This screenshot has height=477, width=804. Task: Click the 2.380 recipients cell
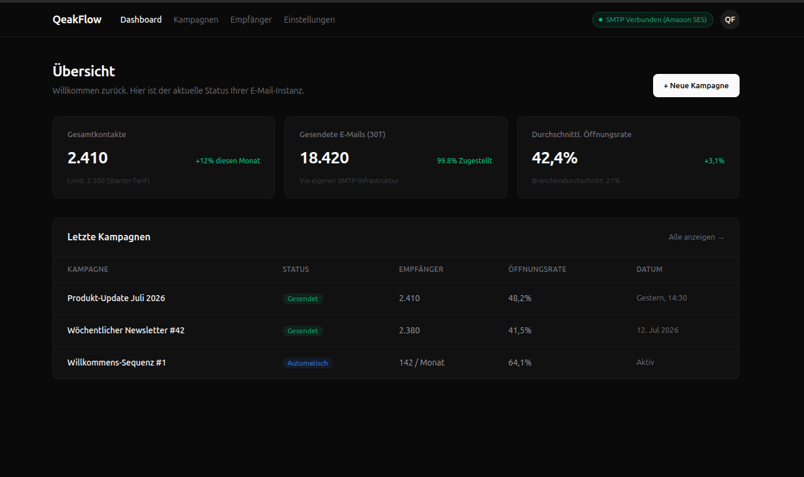click(x=409, y=330)
